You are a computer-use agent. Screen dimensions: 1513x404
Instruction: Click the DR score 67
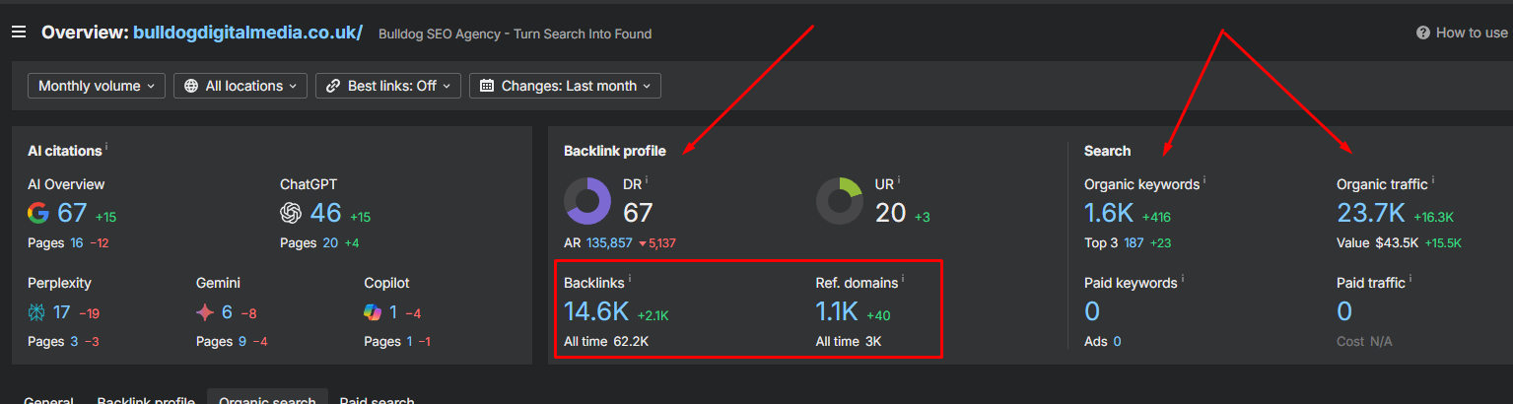638,213
